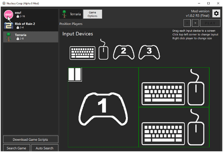Select keyboard in top-right player area
The image size is (223, 152).
pos(163,94)
